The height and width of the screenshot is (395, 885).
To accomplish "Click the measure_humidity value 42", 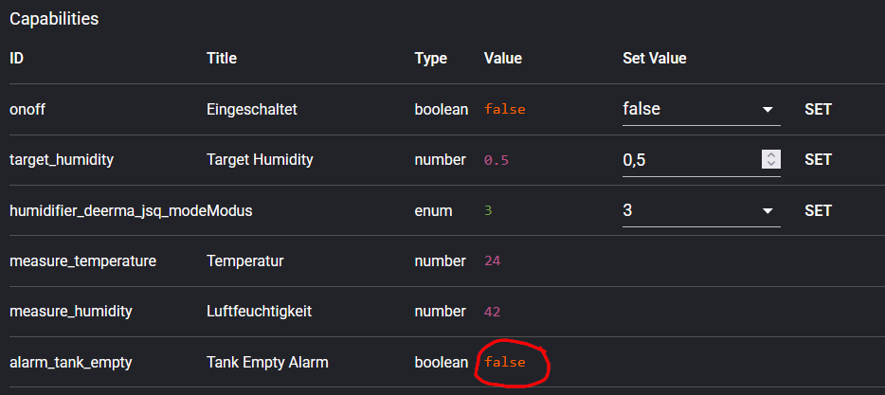I will point(492,312).
